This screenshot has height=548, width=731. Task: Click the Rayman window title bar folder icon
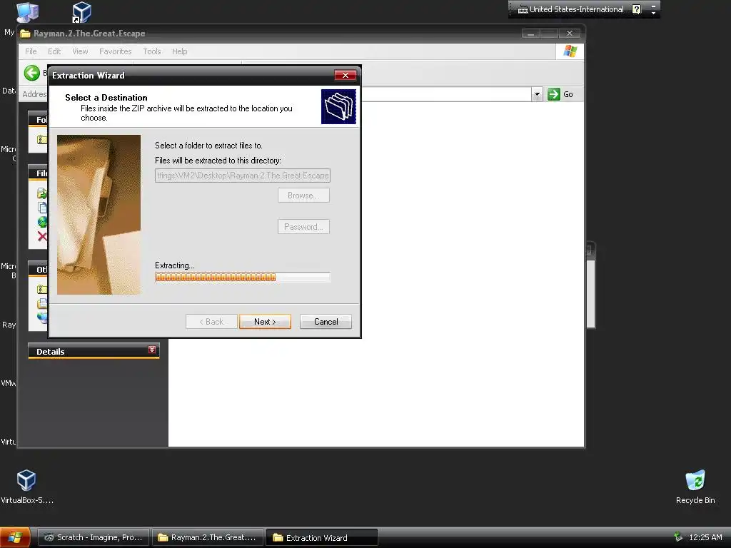(x=25, y=34)
